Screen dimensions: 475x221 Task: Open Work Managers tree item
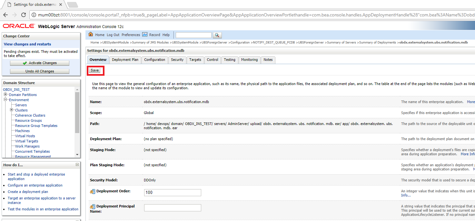27,146
